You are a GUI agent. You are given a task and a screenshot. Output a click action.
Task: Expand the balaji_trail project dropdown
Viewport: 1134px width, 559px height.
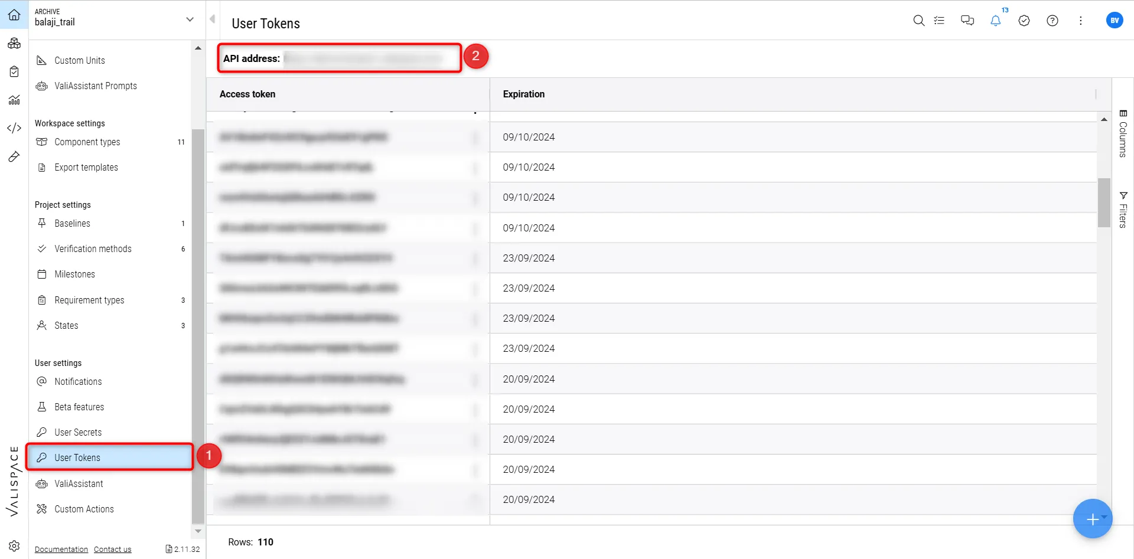190,19
